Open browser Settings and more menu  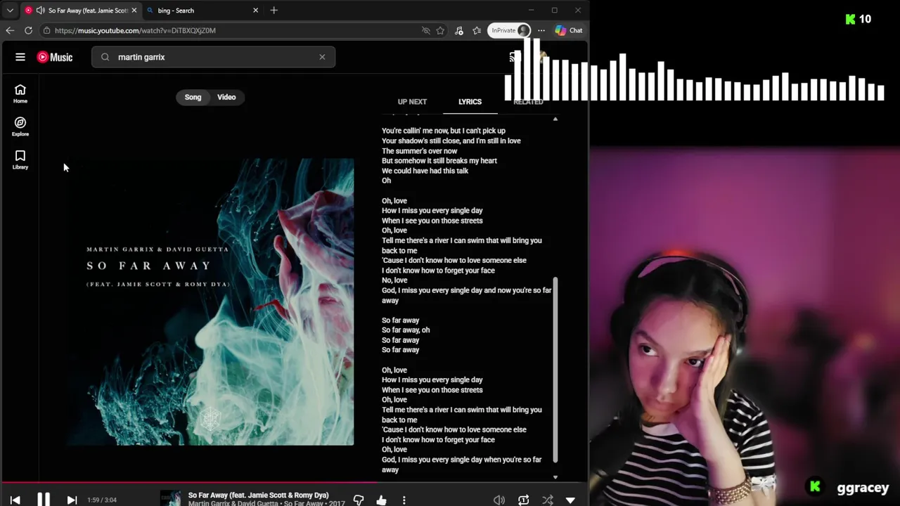[x=541, y=30]
